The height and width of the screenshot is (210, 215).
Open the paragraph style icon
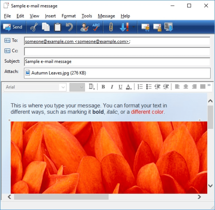[x=92, y=87]
